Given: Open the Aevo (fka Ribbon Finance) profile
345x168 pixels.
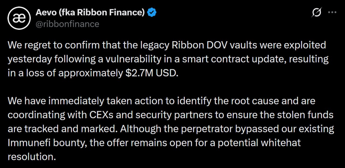Looking at the screenshot, I should click(89, 12).
